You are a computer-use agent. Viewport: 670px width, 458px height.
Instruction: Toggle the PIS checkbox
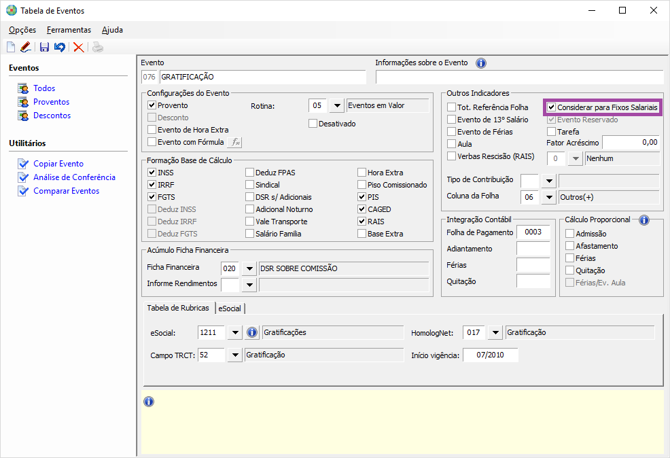point(362,197)
